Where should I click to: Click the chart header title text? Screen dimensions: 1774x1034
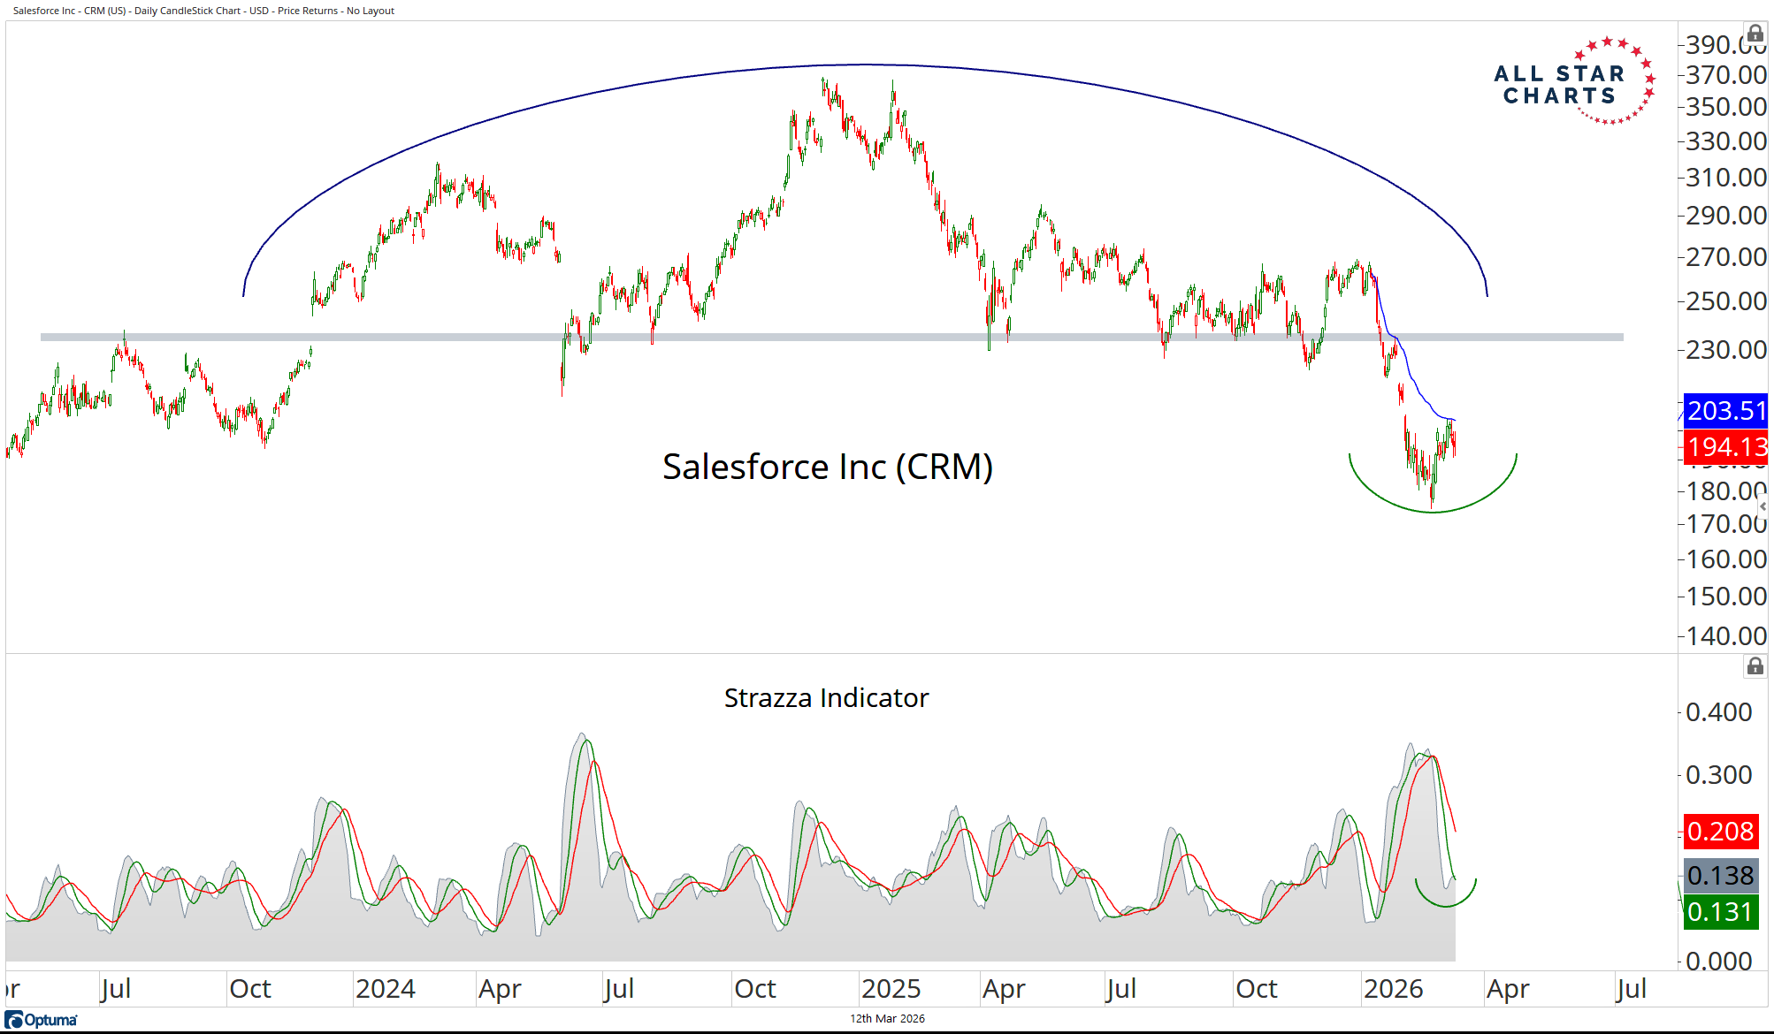pos(203,11)
